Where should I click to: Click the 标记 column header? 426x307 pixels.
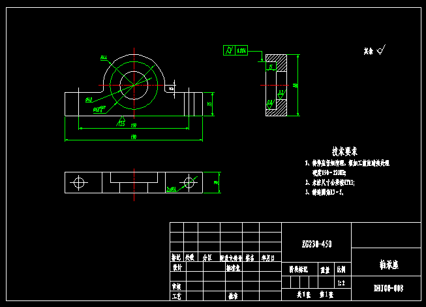175,257
